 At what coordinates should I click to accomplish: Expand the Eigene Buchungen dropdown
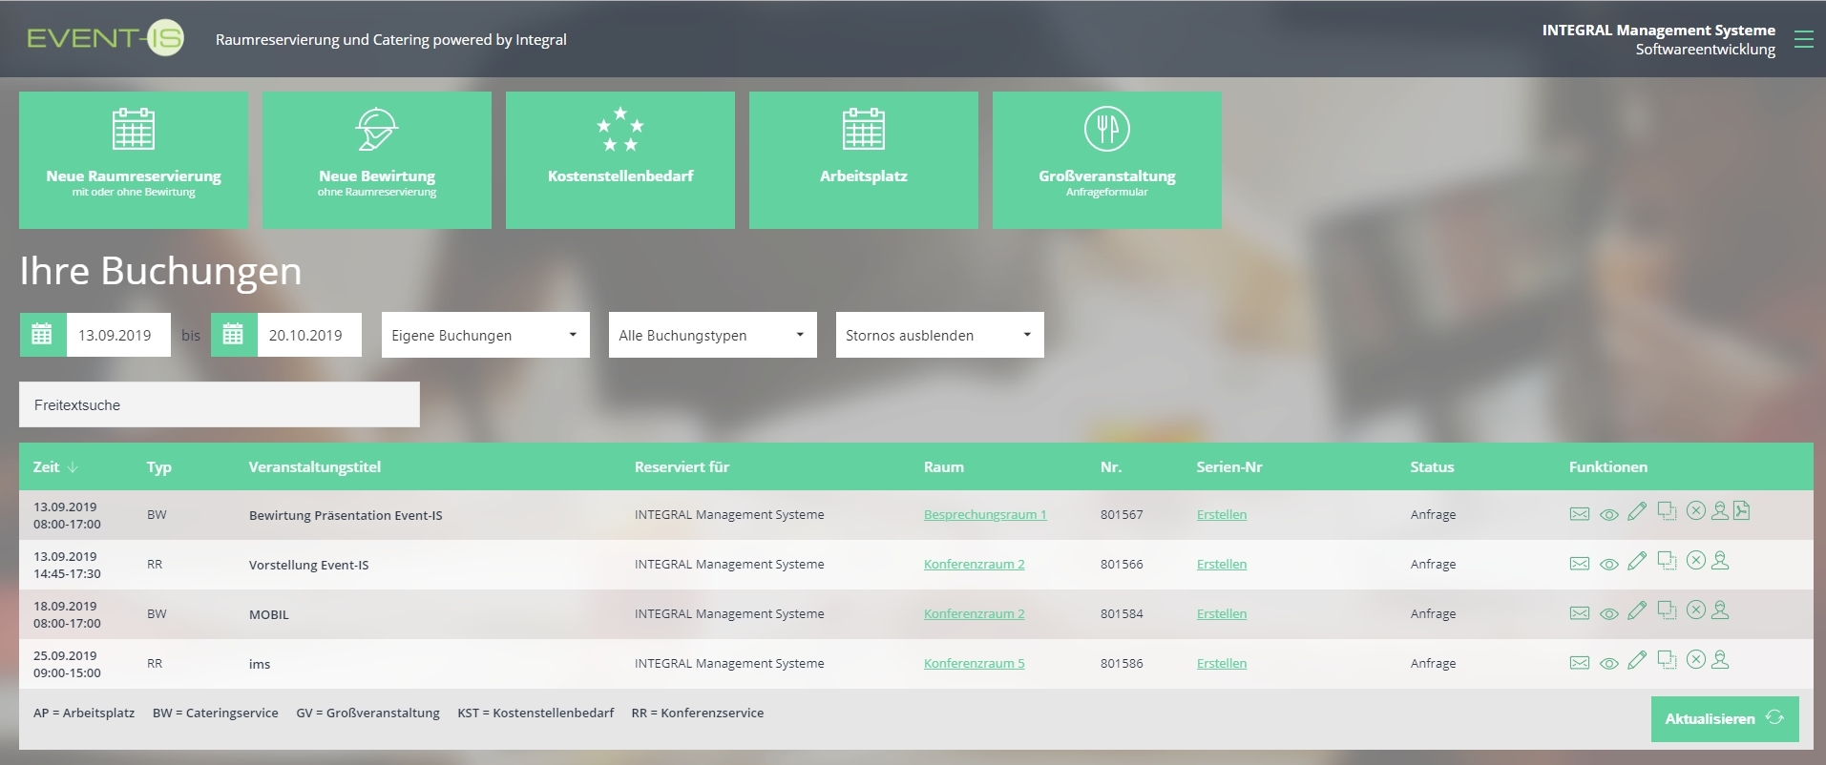(x=486, y=335)
